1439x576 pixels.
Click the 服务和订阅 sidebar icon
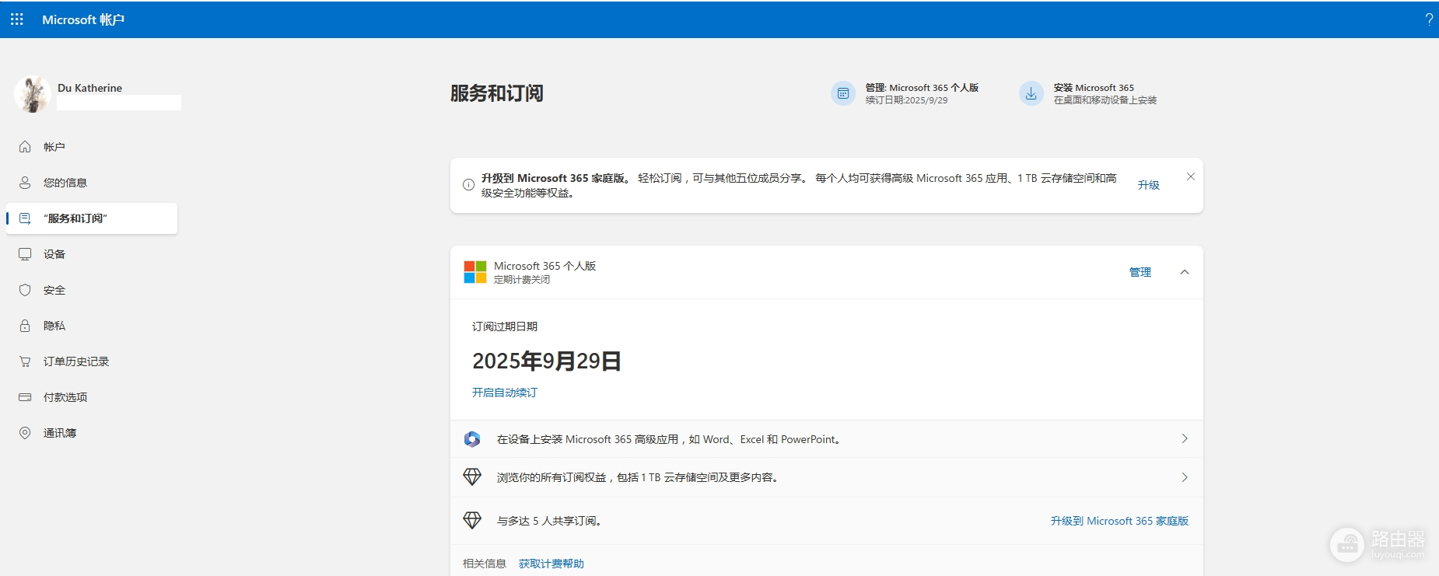tap(25, 218)
